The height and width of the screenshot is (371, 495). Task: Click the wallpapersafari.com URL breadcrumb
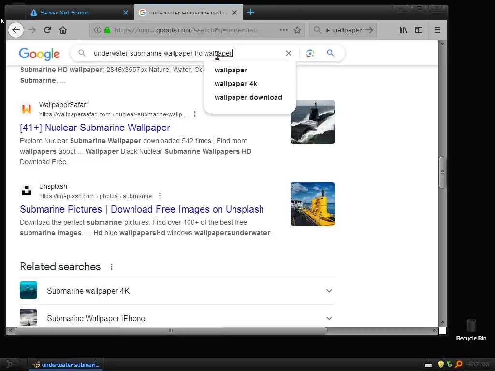point(113,114)
